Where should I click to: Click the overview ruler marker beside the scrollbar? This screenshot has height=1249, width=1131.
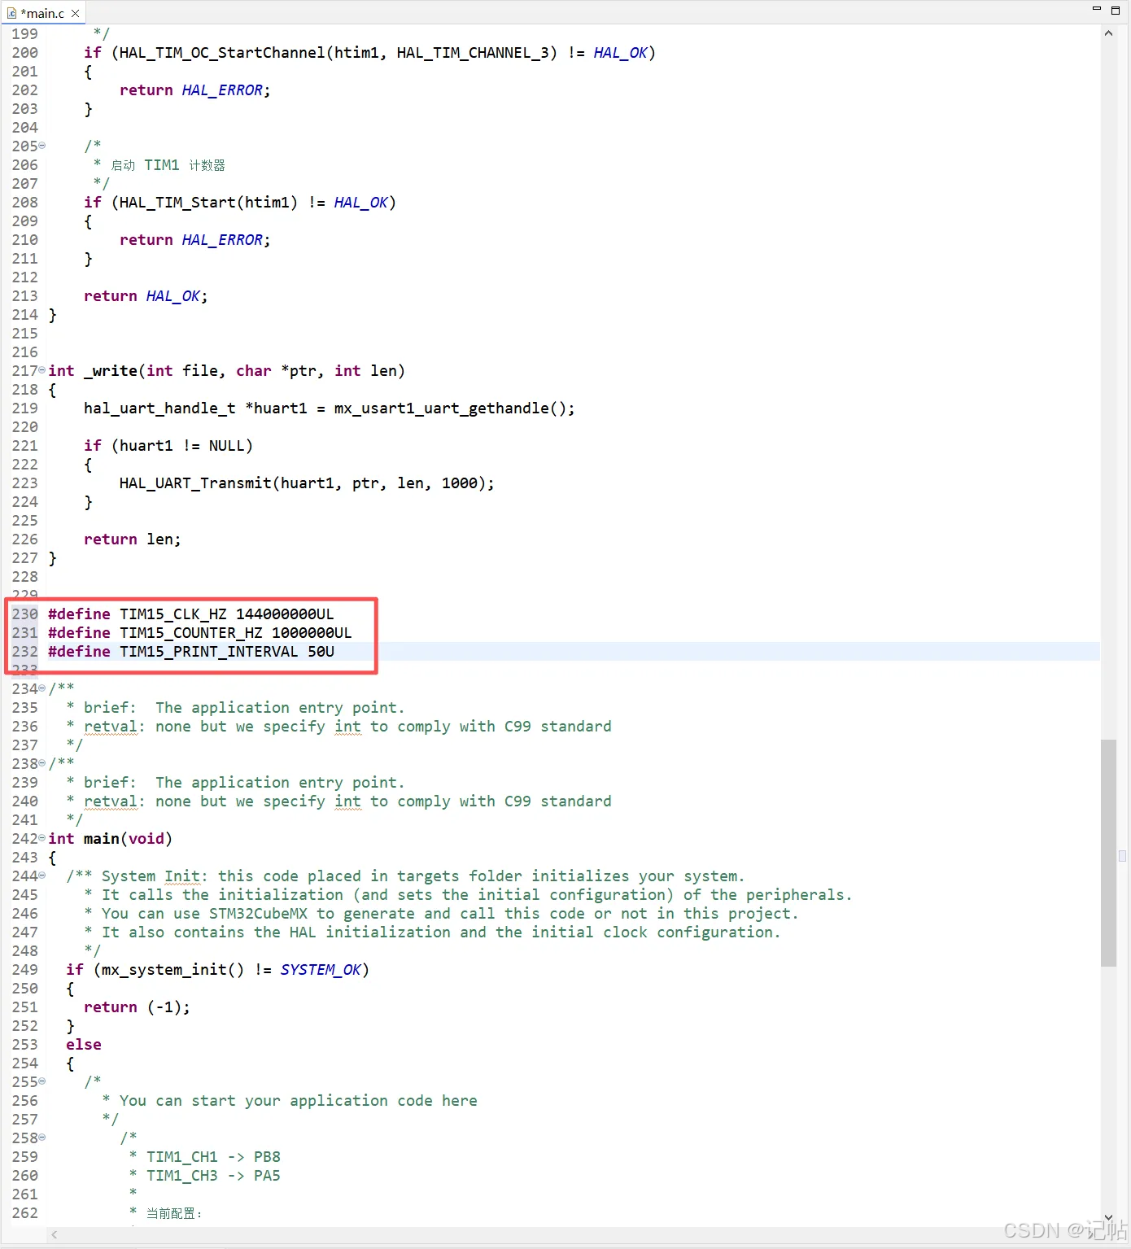pyautogui.click(x=1123, y=855)
